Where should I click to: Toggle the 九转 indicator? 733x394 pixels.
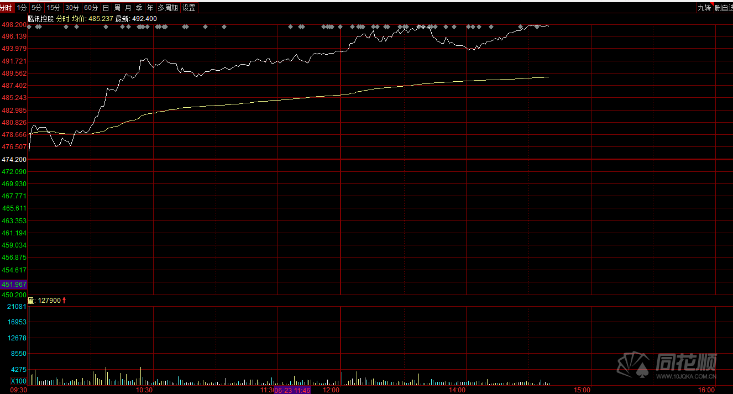click(704, 8)
